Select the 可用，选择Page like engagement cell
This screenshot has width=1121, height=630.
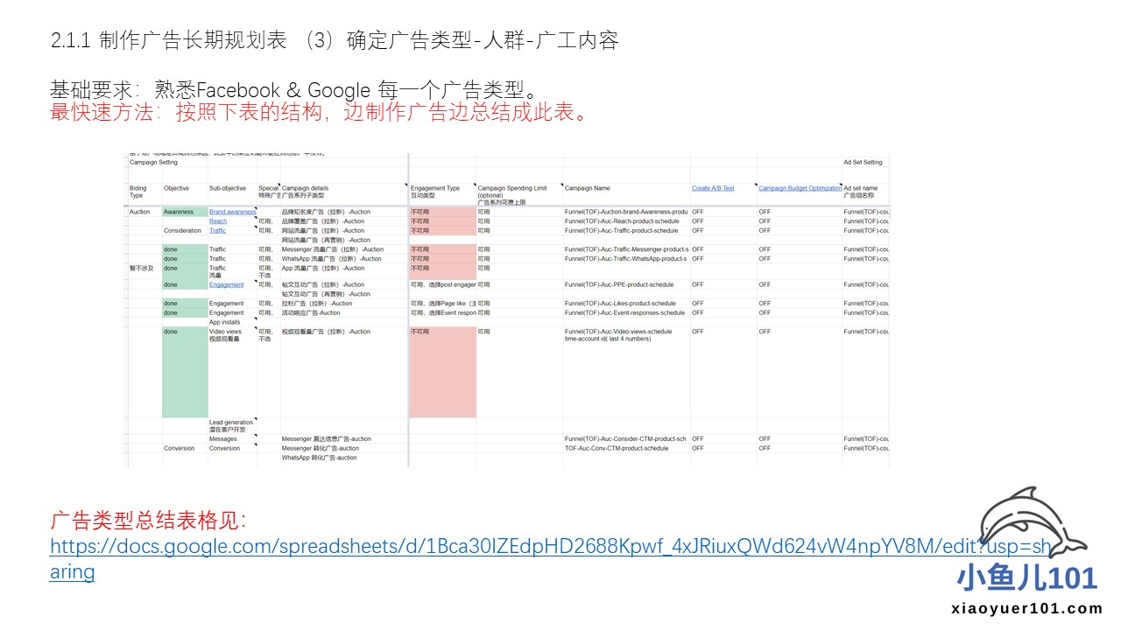[443, 304]
